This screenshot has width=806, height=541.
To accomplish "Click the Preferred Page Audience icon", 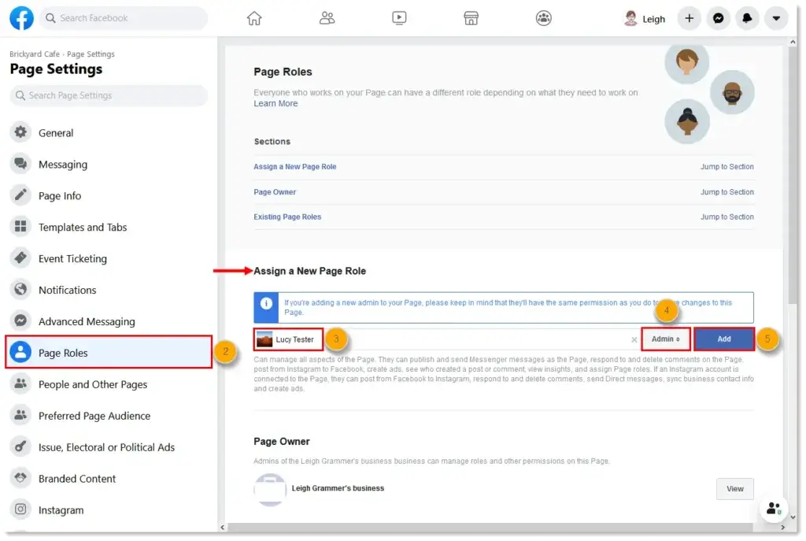I will [x=20, y=416].
